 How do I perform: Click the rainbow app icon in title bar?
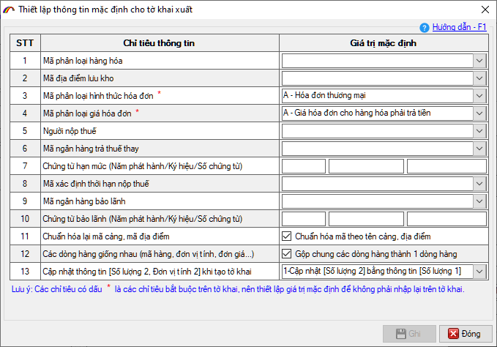click(x=10, y=10)
